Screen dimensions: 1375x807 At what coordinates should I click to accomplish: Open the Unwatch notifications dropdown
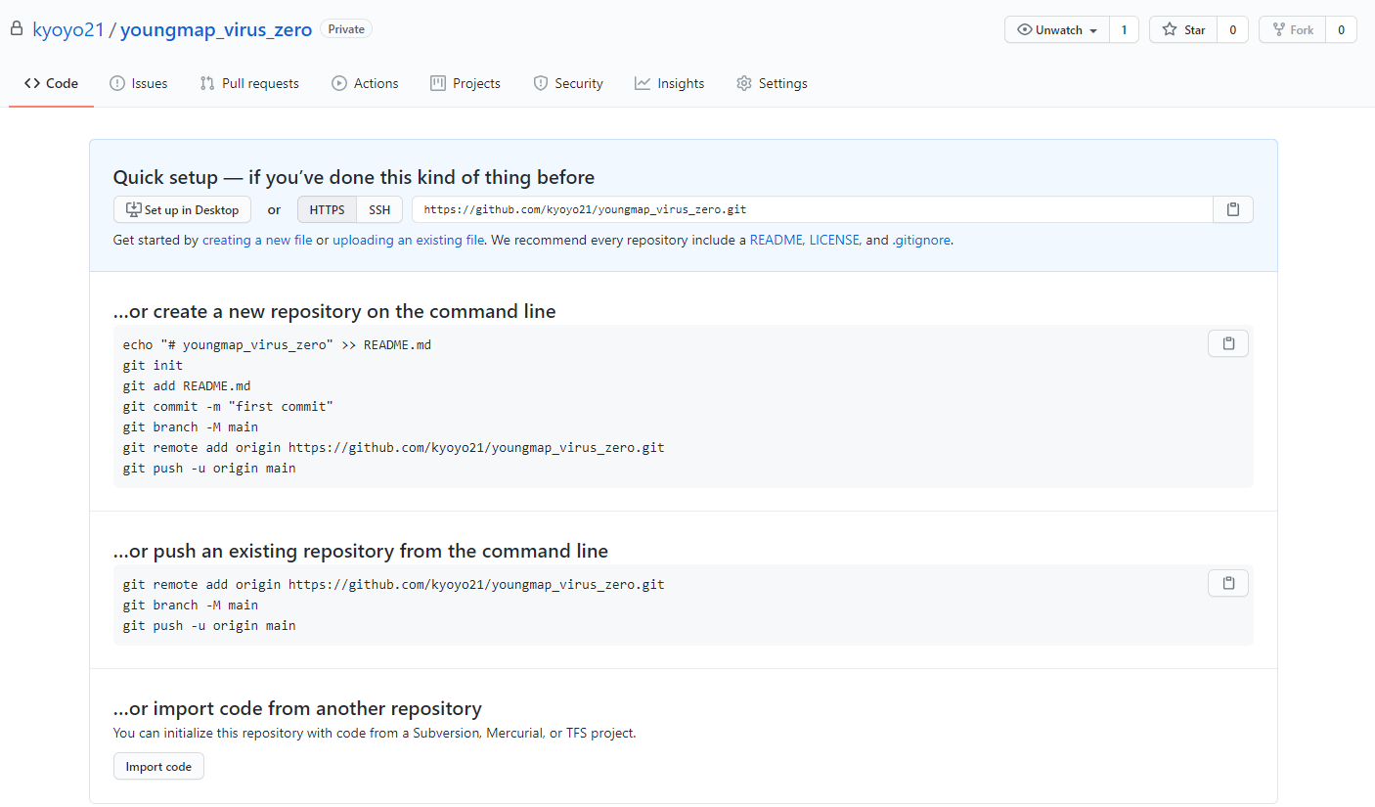pyautogui.click(x=1057, y=30)
